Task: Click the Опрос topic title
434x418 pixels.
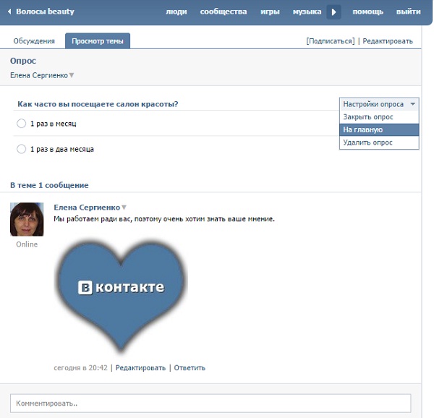Action: point(23,61)
